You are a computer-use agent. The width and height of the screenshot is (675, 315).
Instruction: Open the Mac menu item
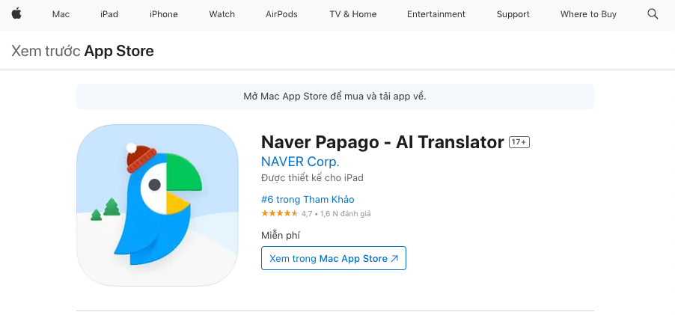point(61,14)
